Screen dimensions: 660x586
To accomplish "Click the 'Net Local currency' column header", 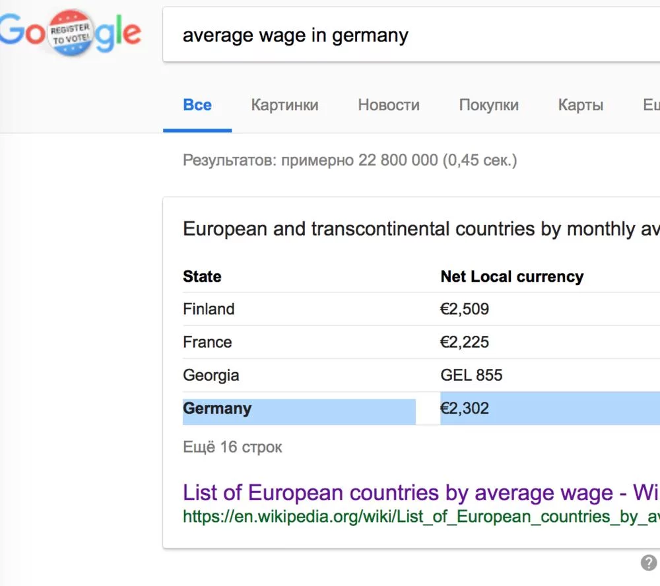I will (x=512, y=277).
